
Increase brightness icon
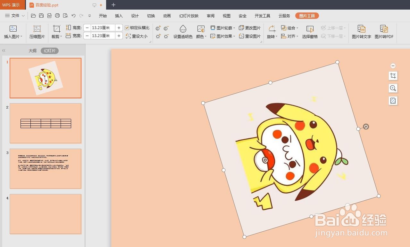(158, 36)
